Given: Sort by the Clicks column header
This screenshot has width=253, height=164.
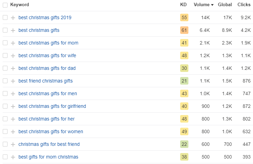Looking at the screenshot, I should point(244,4).
